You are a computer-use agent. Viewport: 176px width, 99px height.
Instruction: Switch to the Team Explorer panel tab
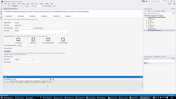(x=157, y=56)
